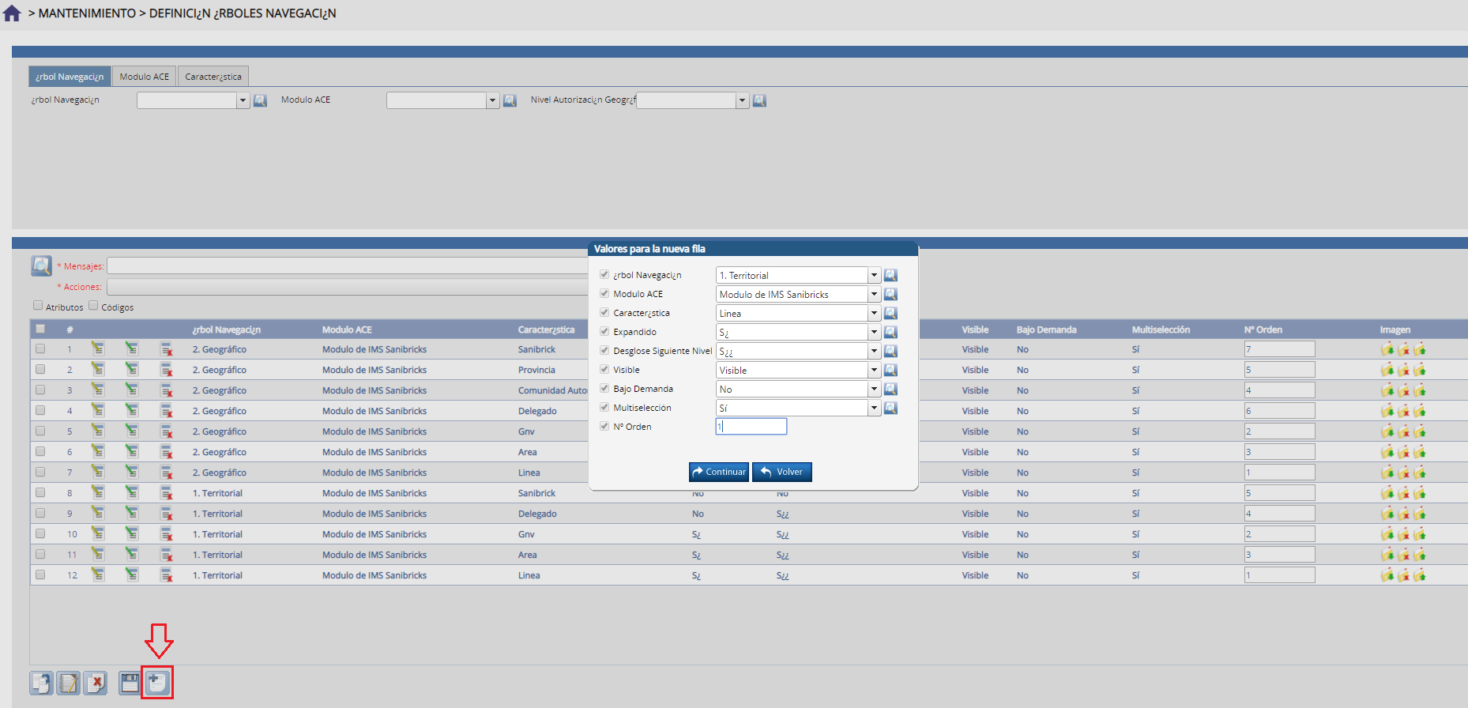Toggle the Codigos checkbox

click(93, 306)
